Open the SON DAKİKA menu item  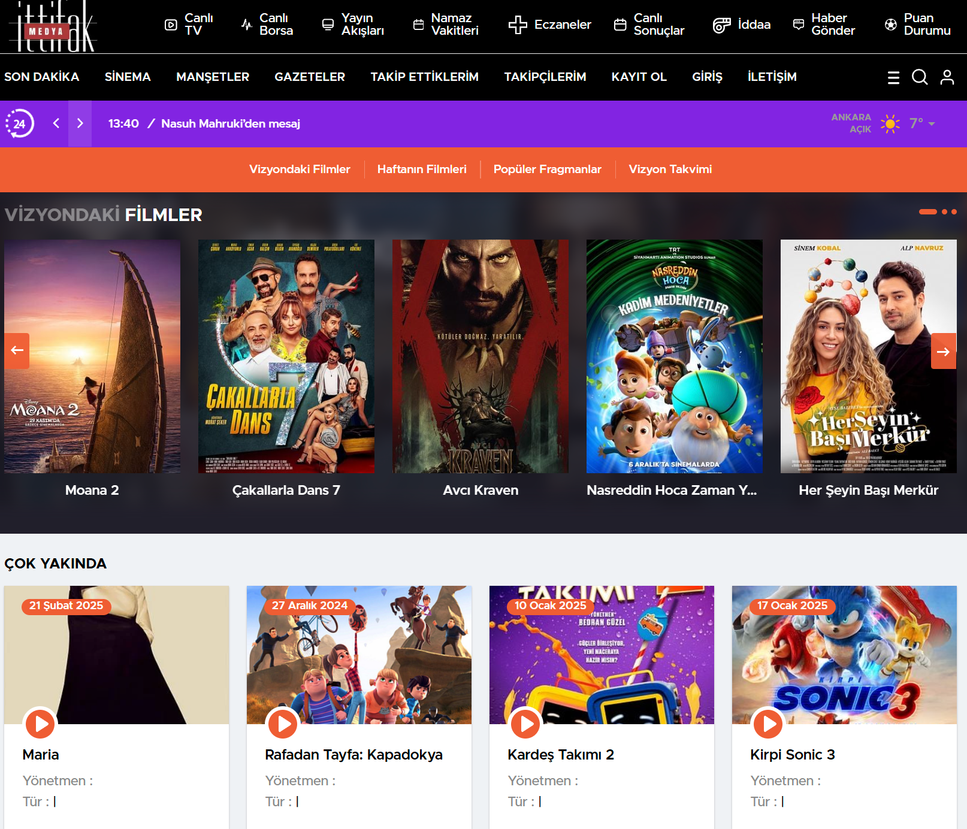coord(42,77)
